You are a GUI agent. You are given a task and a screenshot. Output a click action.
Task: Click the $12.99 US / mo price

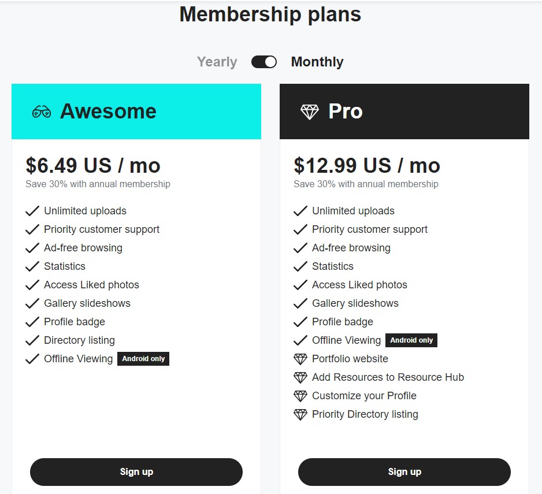(x=367, y=166)
